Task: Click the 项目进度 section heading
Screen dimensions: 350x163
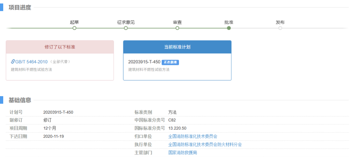Action: [x=20, y=7]
